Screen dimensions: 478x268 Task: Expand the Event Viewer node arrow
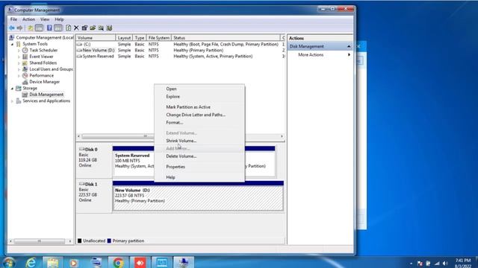[x=19, y=57]
